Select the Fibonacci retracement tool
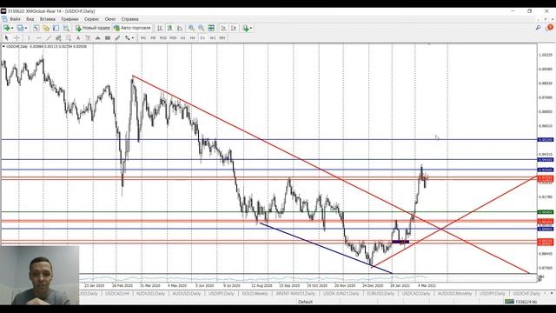556x313 pixels. click(x=69, y=37)
